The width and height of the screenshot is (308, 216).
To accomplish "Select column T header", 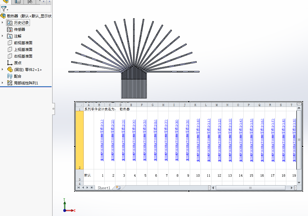I will pos(291,105).
